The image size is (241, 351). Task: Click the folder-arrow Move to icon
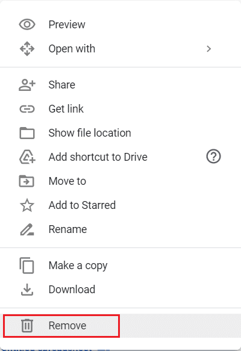pos(27,181)
